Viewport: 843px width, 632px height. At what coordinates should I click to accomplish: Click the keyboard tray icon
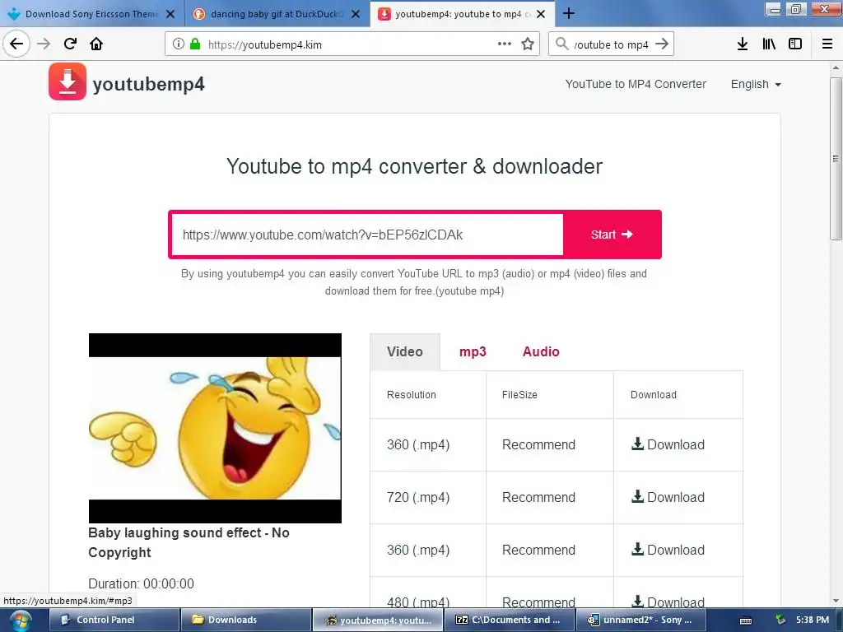pyautogui.click(x=746, y=620)
